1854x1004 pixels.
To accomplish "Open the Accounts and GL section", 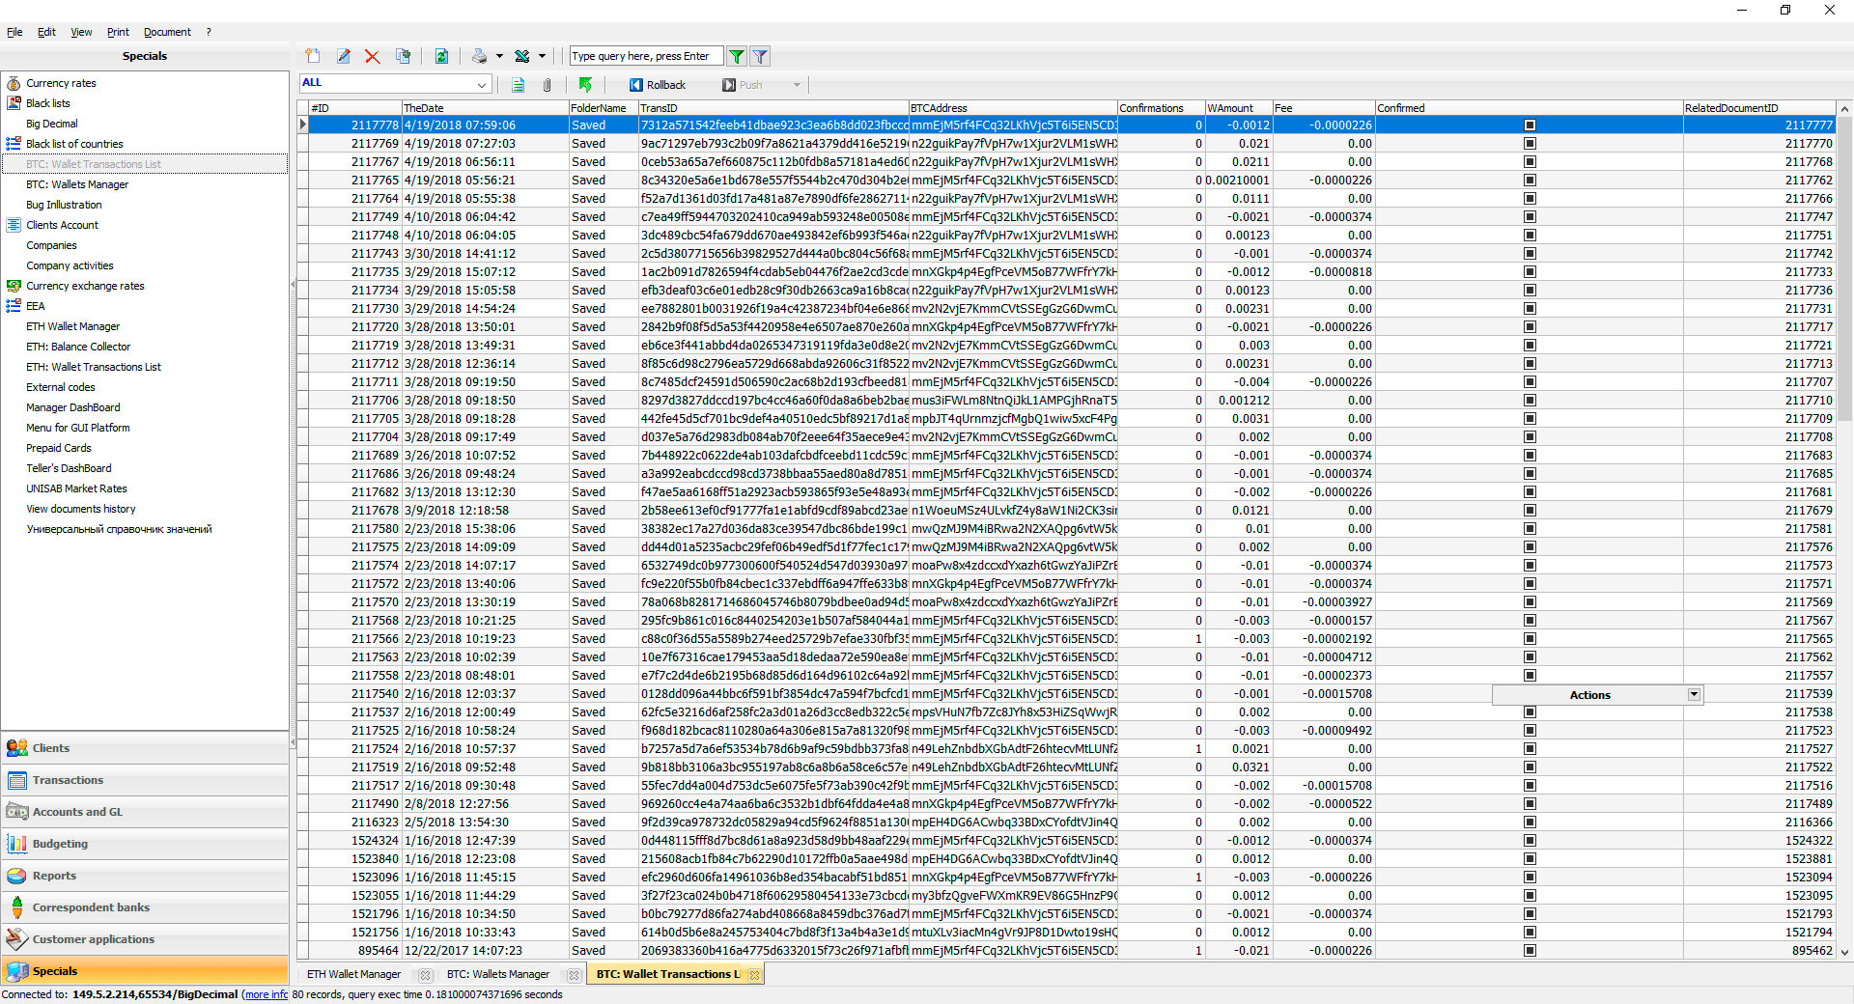I will pyautogui.click(x=145, y=812).
